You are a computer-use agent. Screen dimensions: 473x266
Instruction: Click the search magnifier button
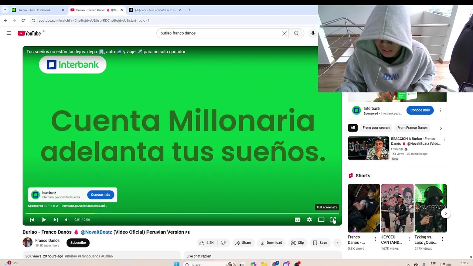point(296,33)
